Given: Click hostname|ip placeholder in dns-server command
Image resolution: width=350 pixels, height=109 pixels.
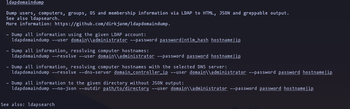Looking at the screenshot, I should point(317,72).
